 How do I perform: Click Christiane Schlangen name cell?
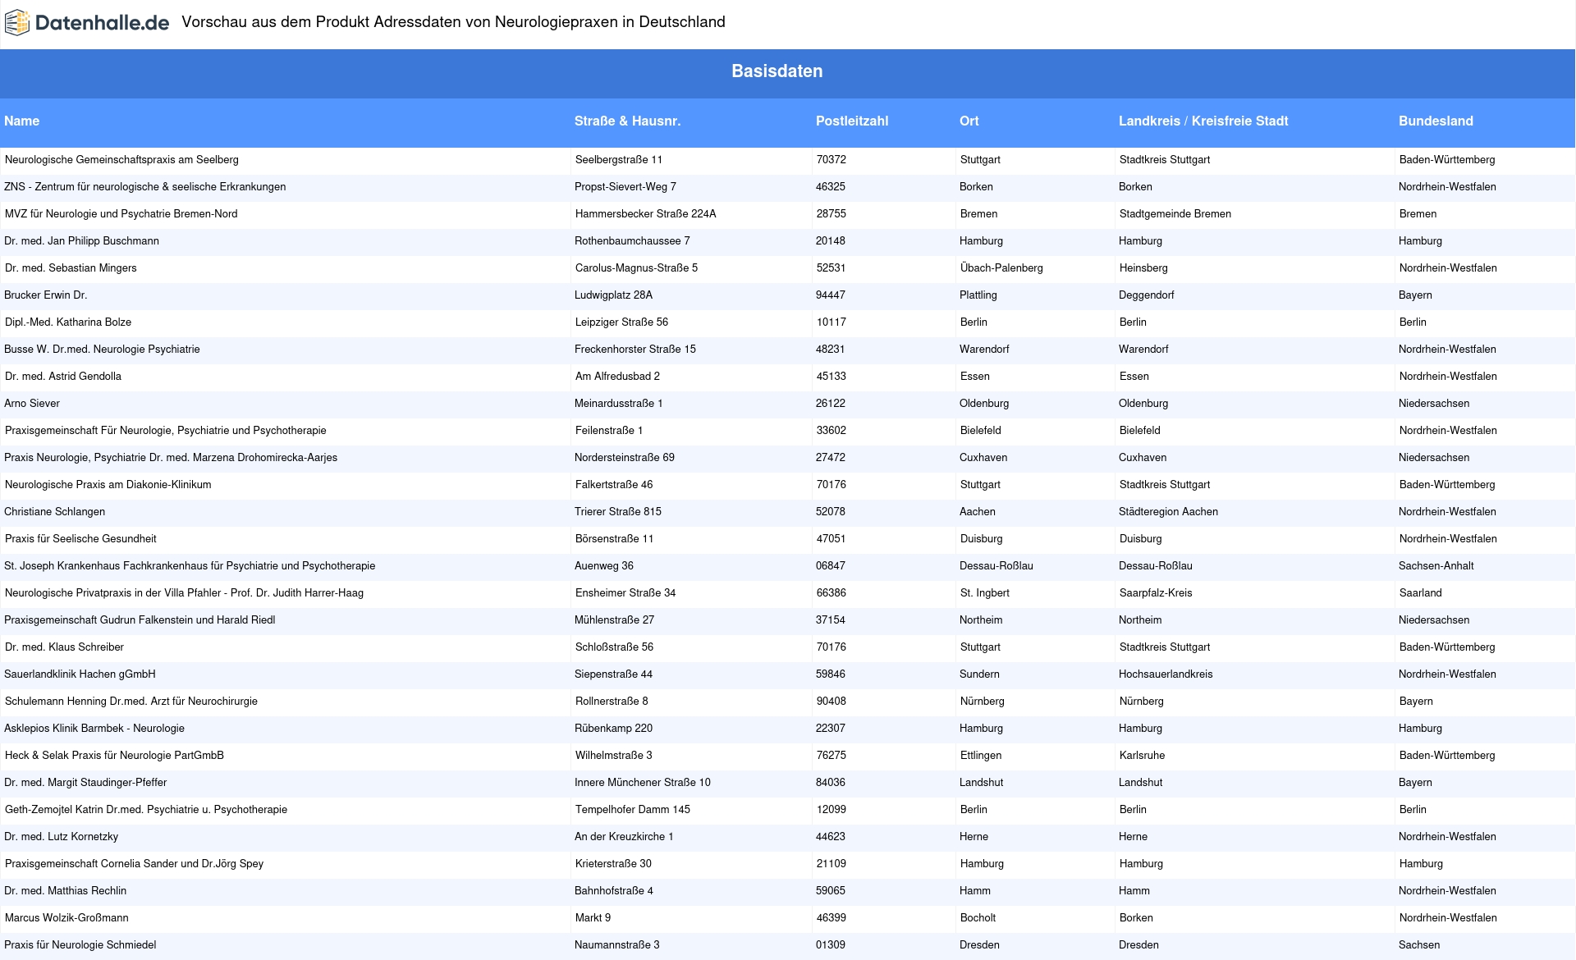(54, 512)
